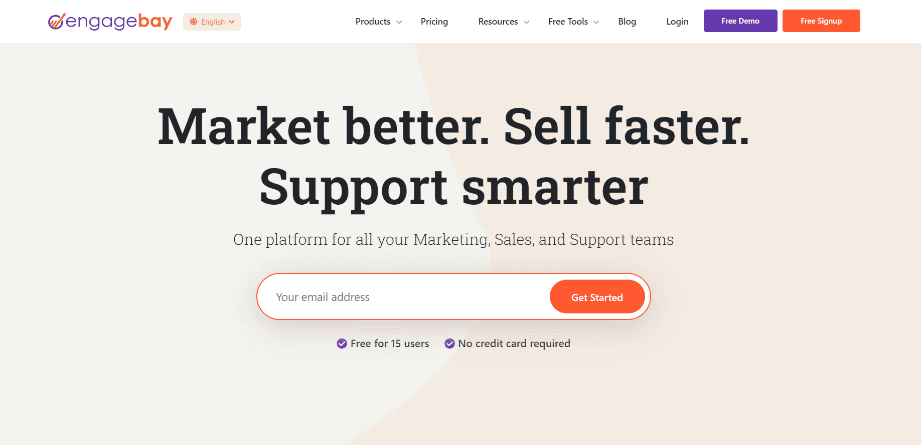Click the Login link
The image size is (921, 445).
point(677,22)
